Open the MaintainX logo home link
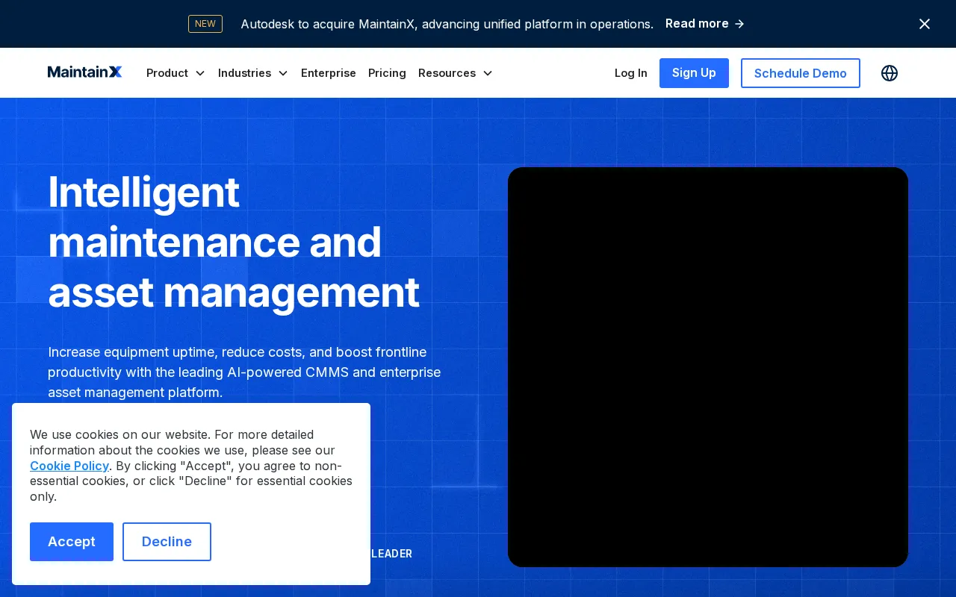Viewport: 956px width, 597px height. click(x=84, y=72)
